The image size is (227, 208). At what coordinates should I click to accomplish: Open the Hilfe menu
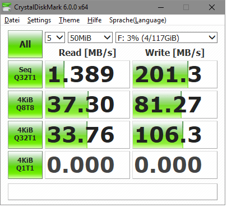point(94,20)
